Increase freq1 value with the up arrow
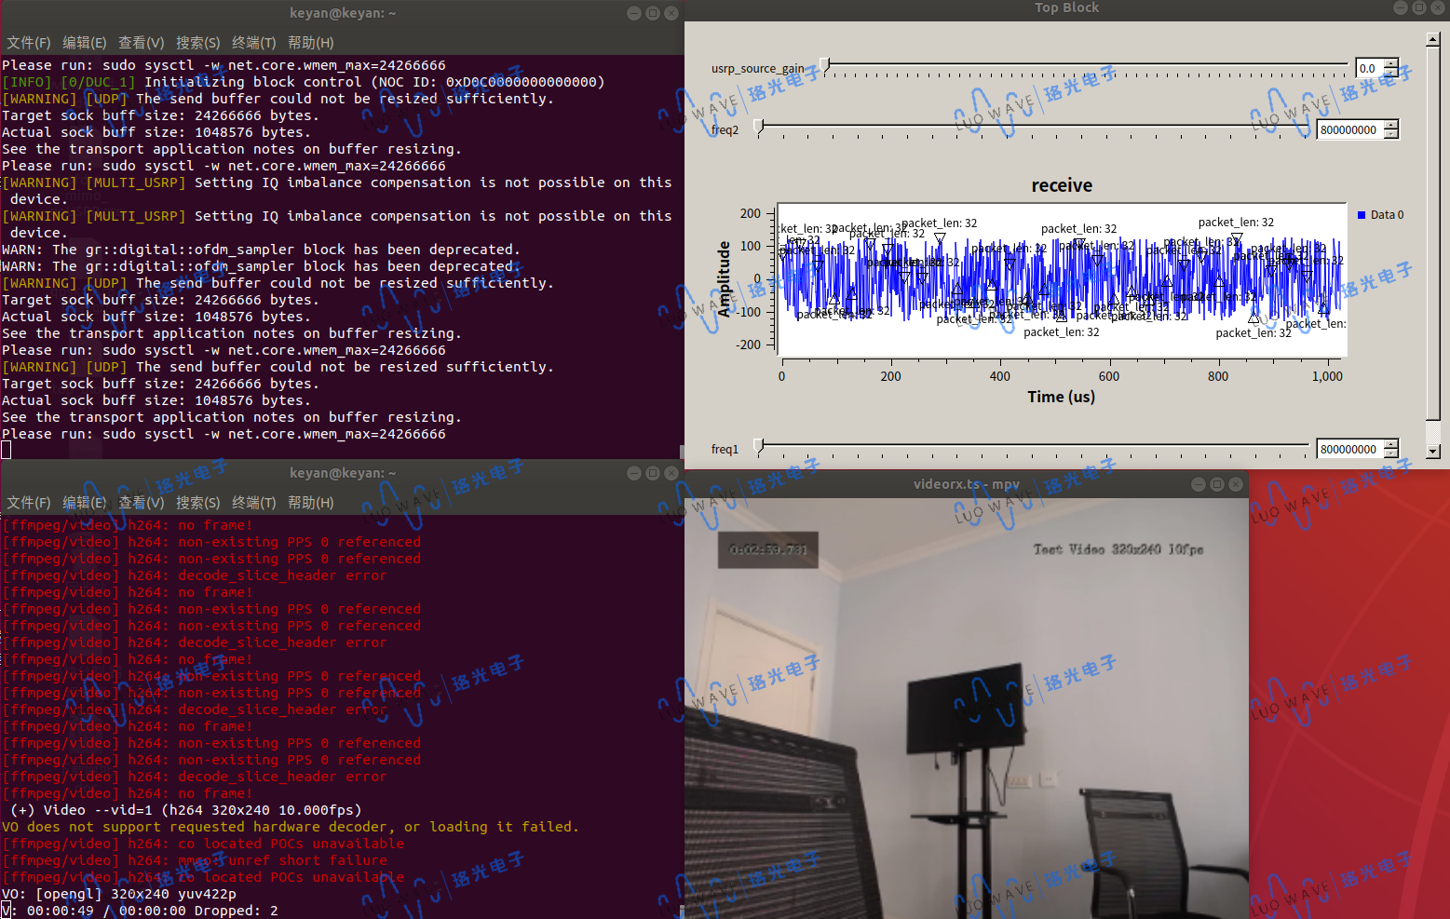This screenshot has height=919, width=1450. (x=1391, y=444)
